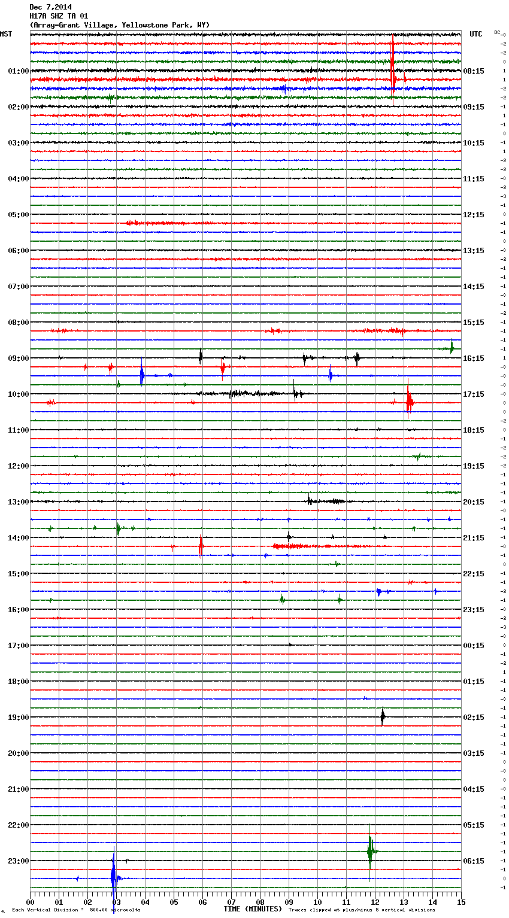Image resolution: width=509 pixels, height=918 pixels.
Task: Click the 02:15 UTC label
Action: point(474,718)
